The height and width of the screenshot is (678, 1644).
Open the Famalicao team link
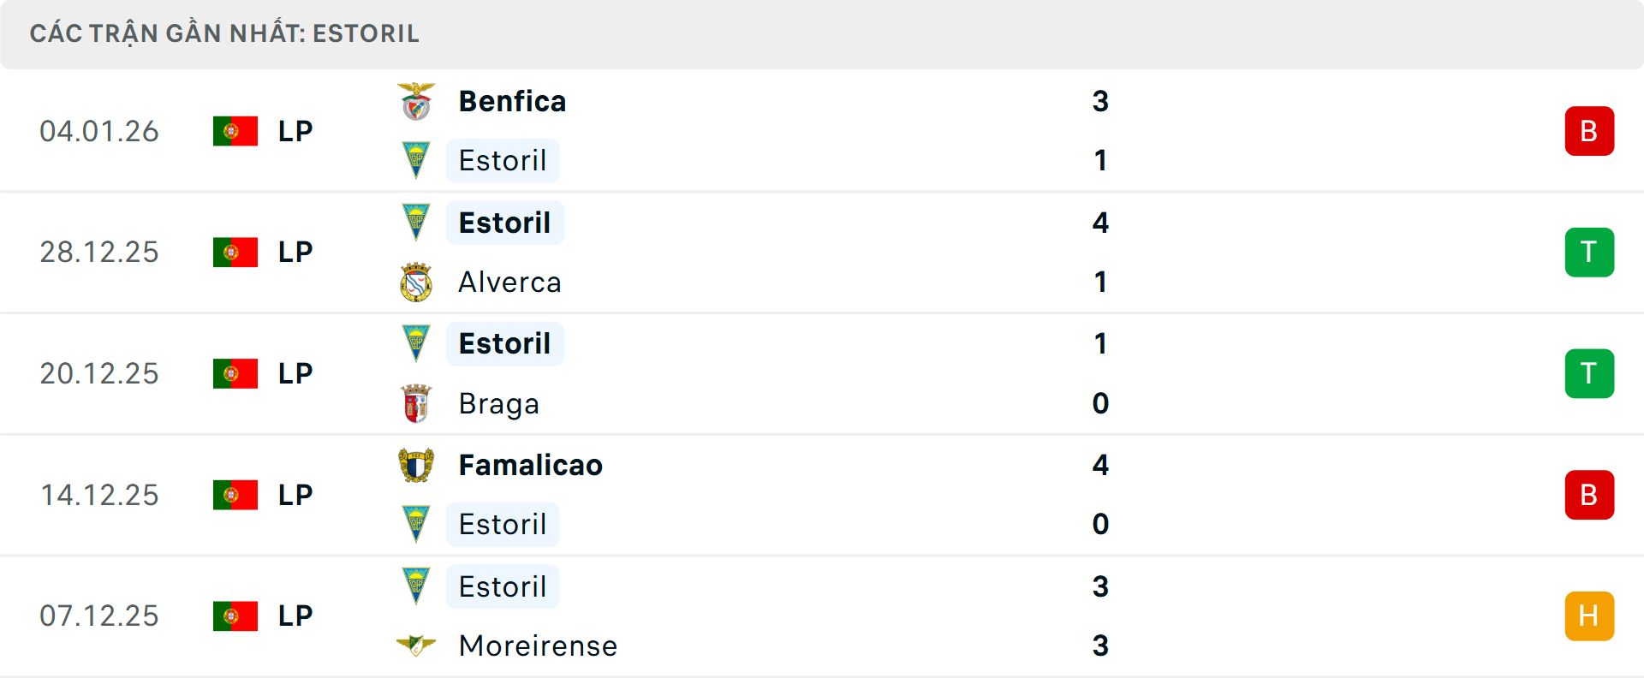530,466
